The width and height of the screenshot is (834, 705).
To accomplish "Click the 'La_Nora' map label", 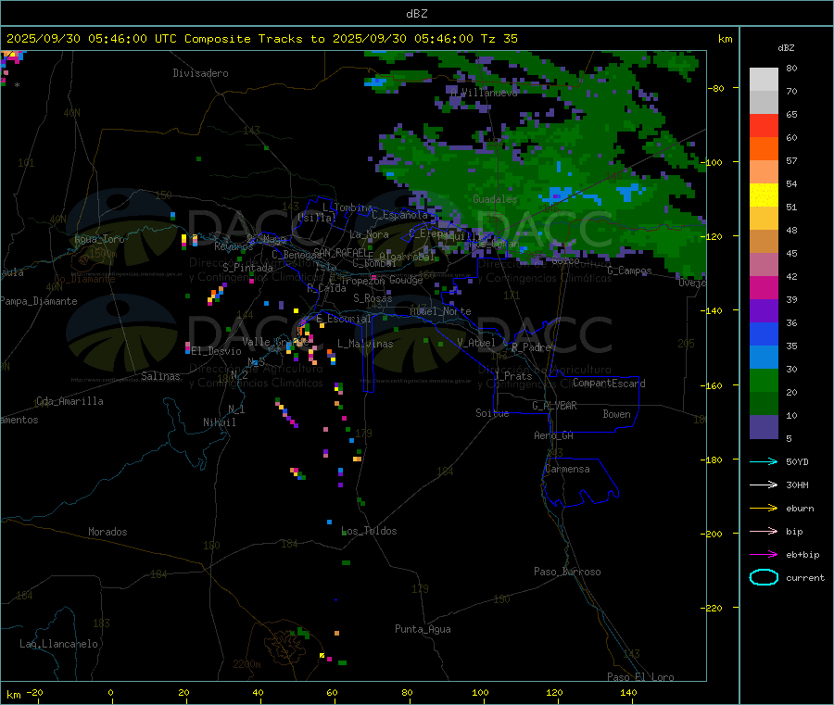I will [x=369, y=234].
